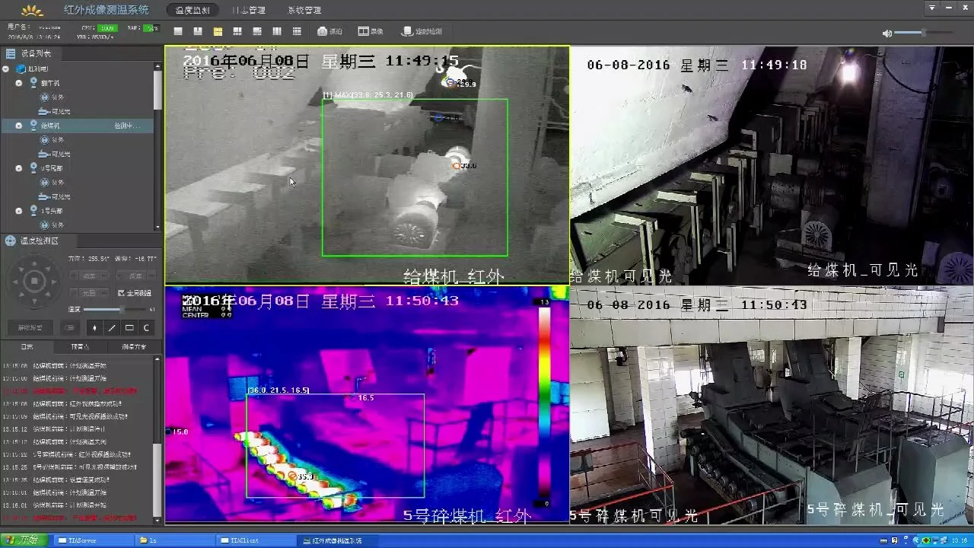This screenshot has height=548, width=974.
Task: Click the device list scrollbar down arrow
Action: pos(158,227)
